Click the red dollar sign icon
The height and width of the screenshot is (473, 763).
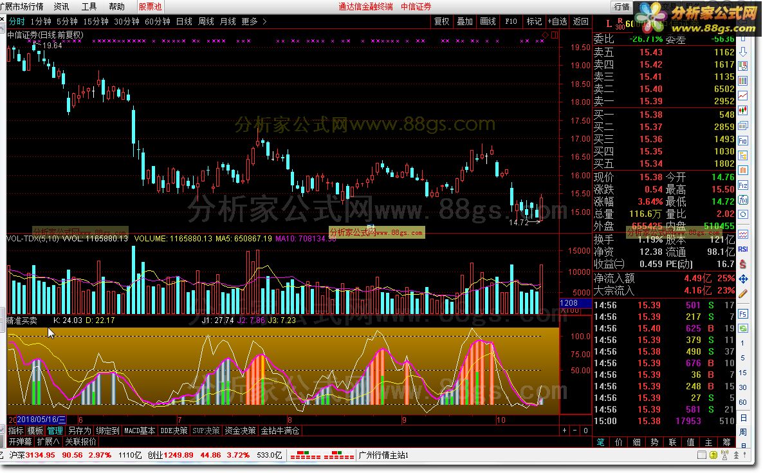[742, 264]
